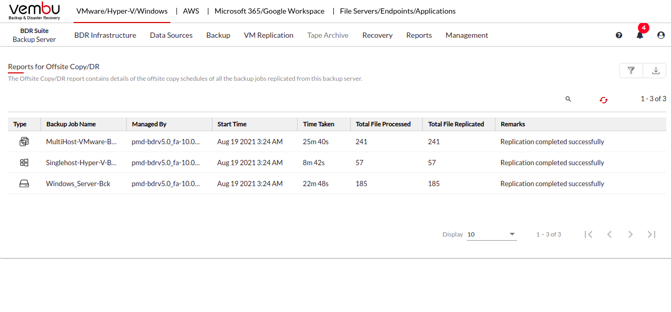Image resolution: width=671 pixels, height=312 pixels.
Task: Open the user account profile icon
Action: [661, 35]
